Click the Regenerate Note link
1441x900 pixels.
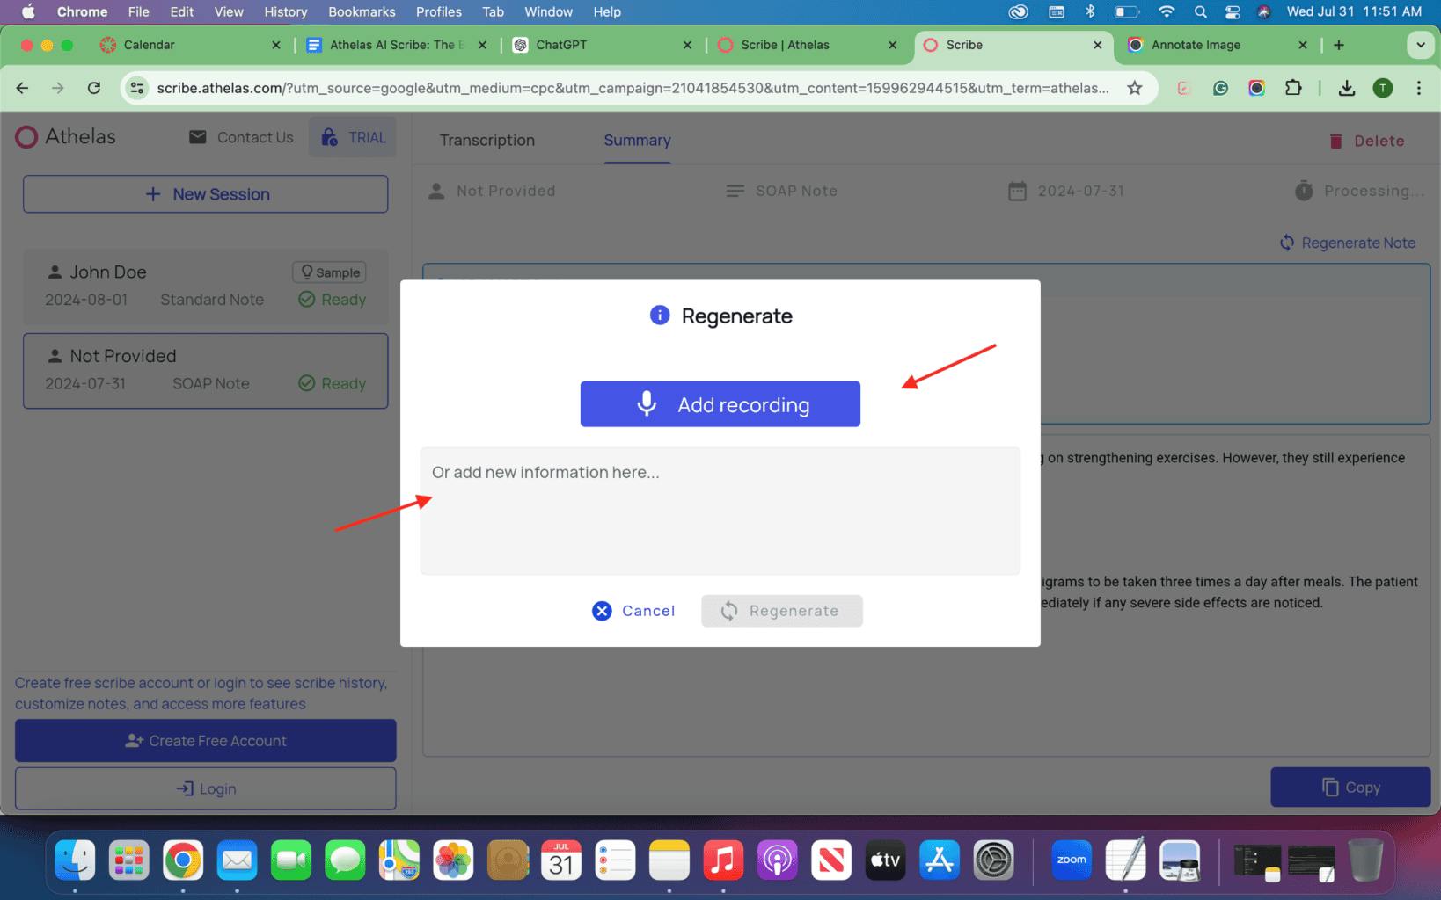pyautogui.click(x=1348, y=243)
